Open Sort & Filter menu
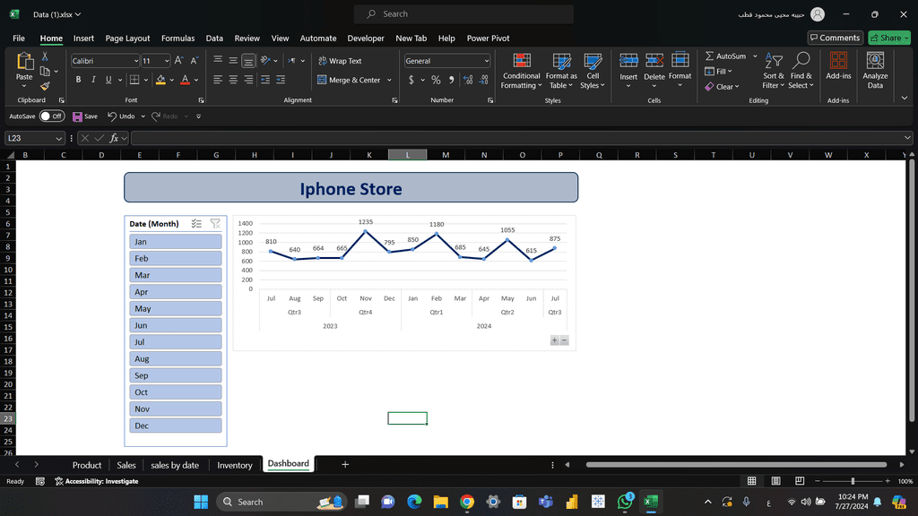918x516 pixels. point(774,71)
